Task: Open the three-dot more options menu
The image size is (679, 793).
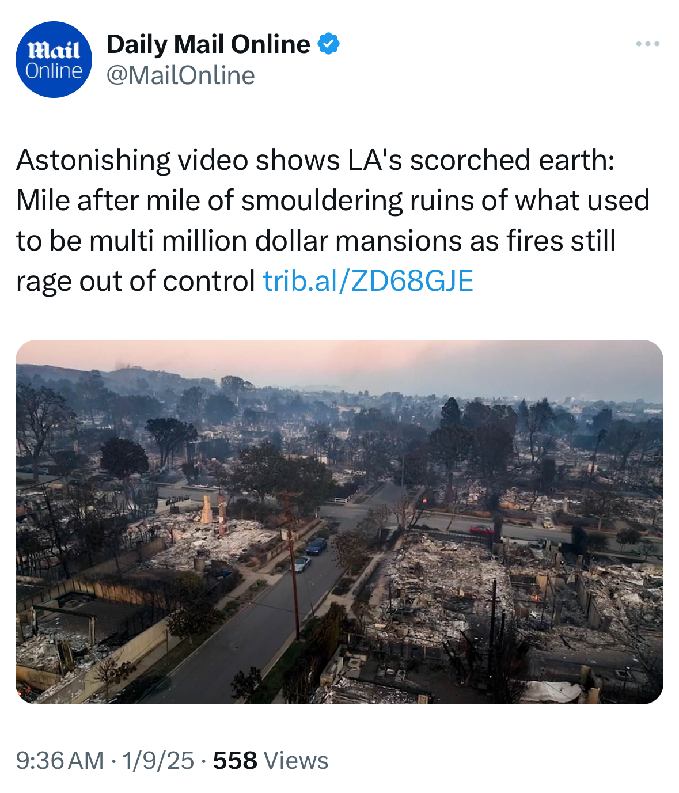Action: coord(647,44)
